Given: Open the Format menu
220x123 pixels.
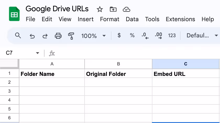Looking at the screenshot, I should [x=109, y=19].
